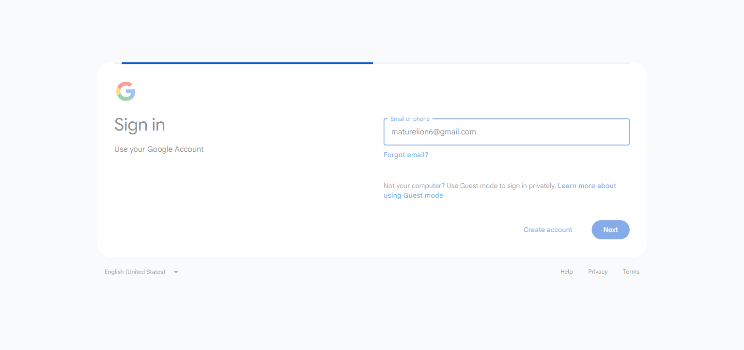Focus the Email or phone field
The image size is (744, 350).
[x=506, y=131]
